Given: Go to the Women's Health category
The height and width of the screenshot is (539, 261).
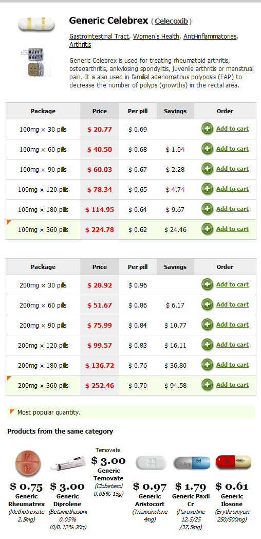Looking at the screenshot, I should (x=156, y=36).
